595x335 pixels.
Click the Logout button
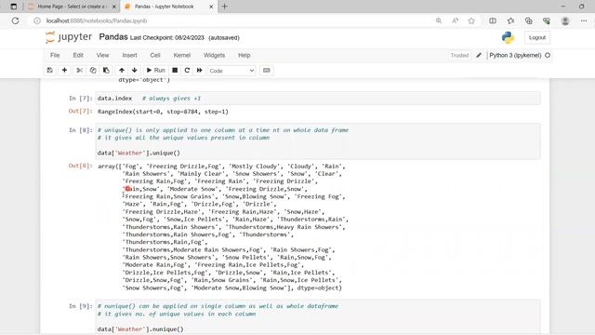click(537, 37)
